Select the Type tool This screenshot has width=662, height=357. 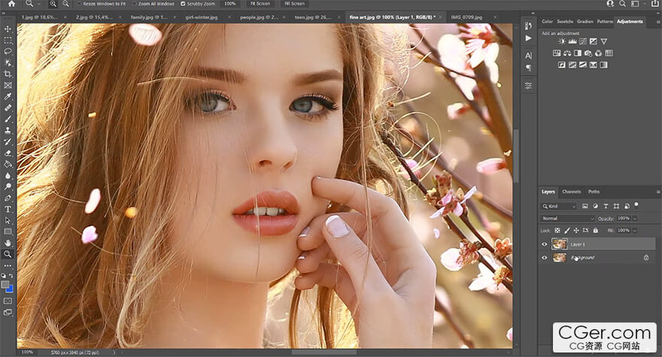(x=8, y=209)
